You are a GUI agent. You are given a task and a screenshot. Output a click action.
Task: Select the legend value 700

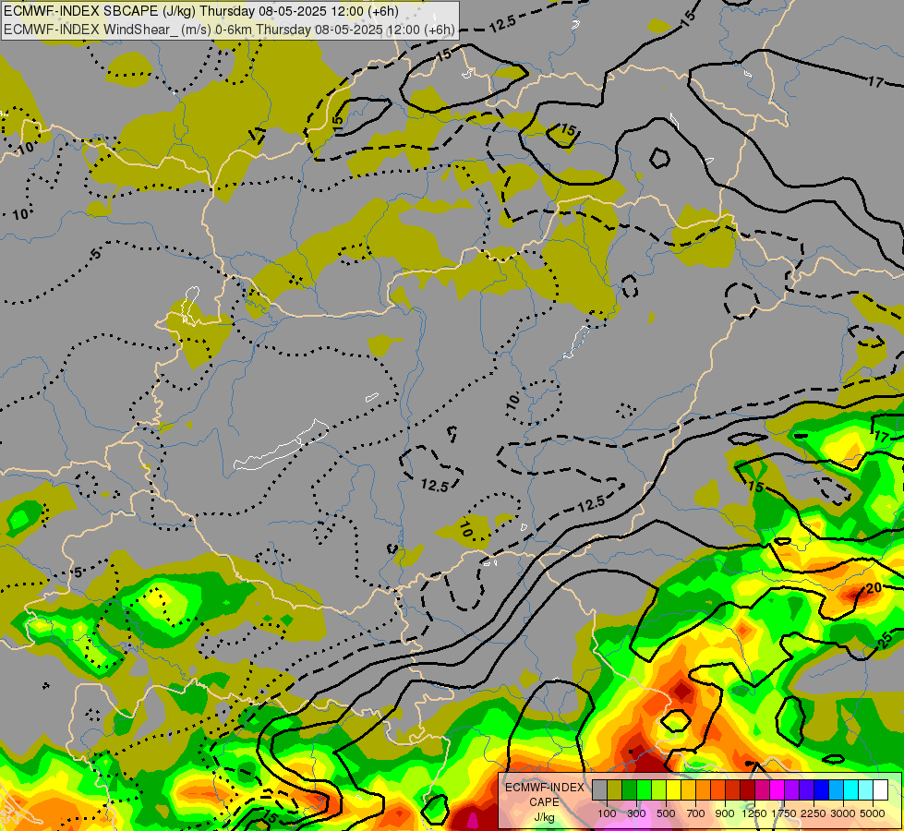[x=696, y=813]
